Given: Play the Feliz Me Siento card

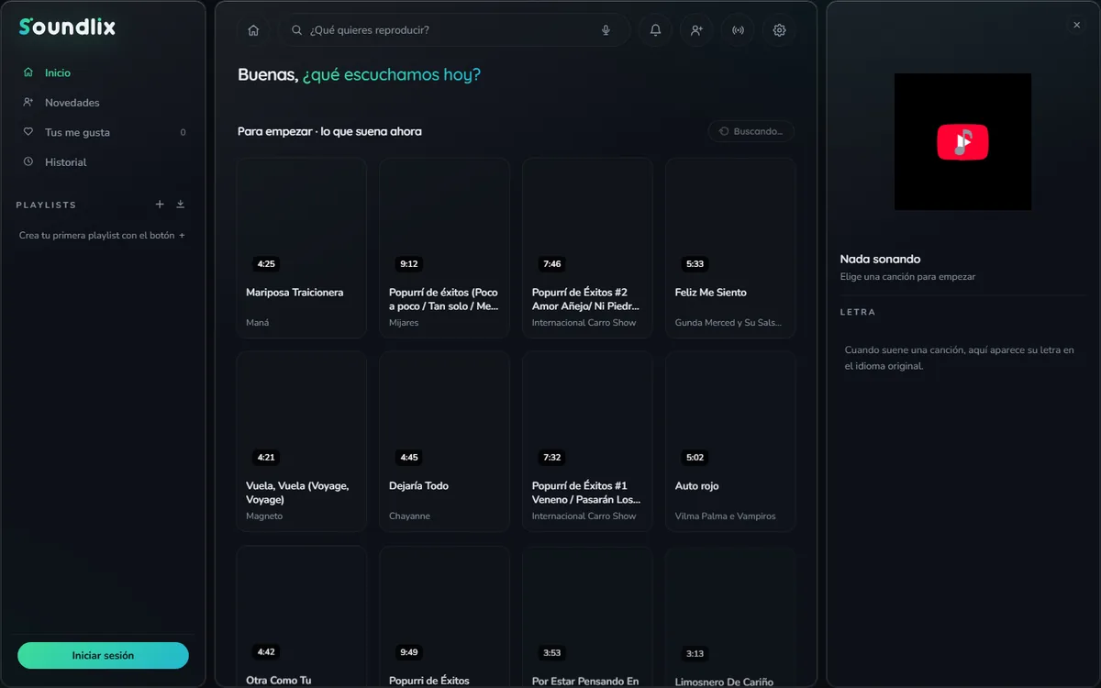Looking at the screenshot, I should [730, 248].
